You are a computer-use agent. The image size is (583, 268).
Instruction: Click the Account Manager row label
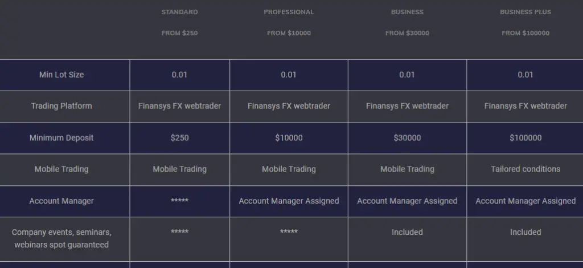61,201
